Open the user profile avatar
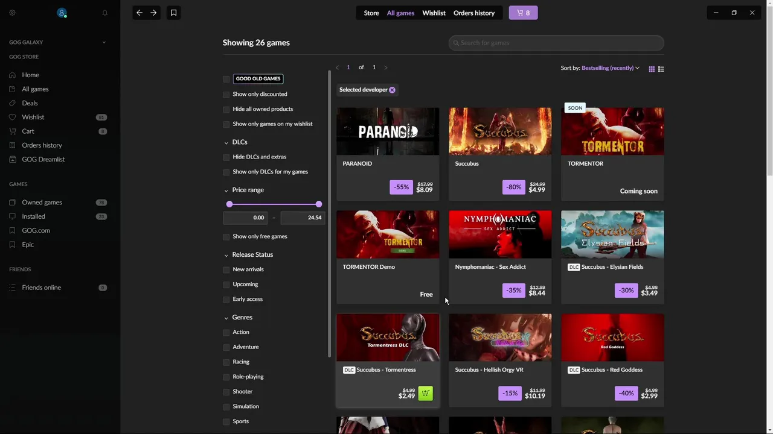 [x=62, y=13]
